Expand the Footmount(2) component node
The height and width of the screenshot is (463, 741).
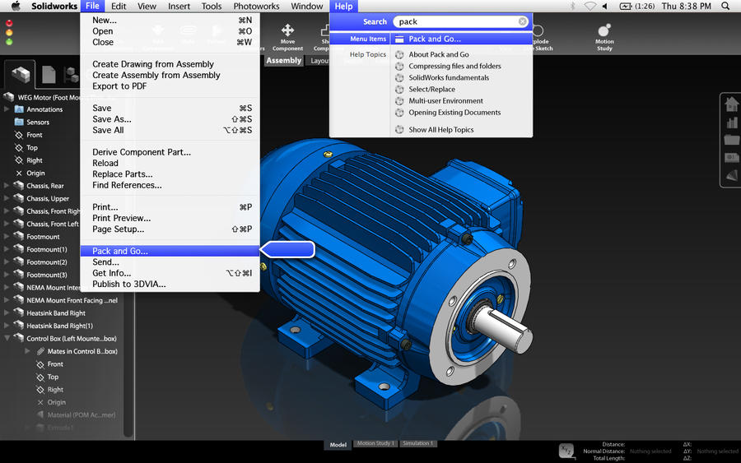pyautogui.click(x=7, y=262)
